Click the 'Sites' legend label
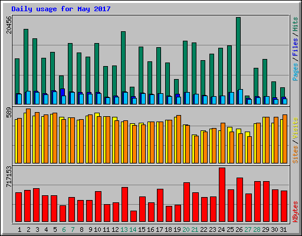302x236 pixels. tap(296, 155)
